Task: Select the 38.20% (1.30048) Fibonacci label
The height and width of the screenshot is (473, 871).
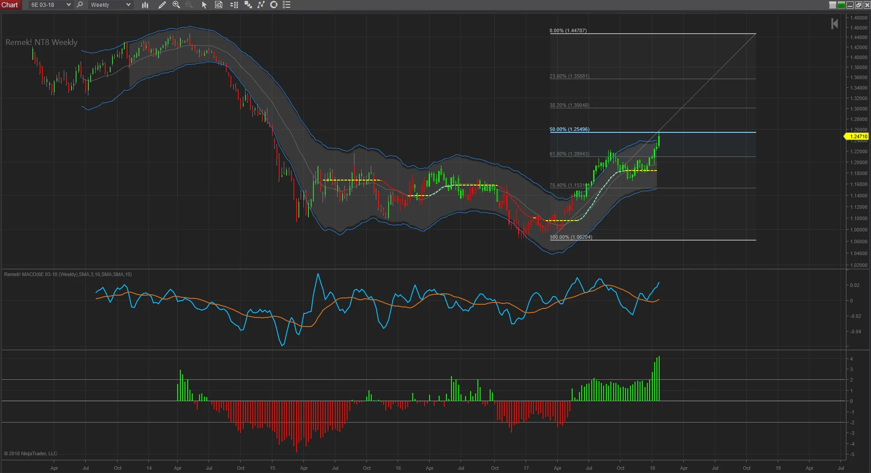Action: coord(569,105)
